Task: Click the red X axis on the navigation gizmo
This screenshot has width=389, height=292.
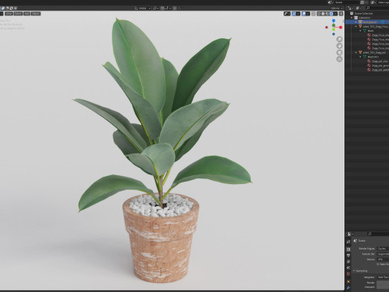Action: tap(340, 28)
